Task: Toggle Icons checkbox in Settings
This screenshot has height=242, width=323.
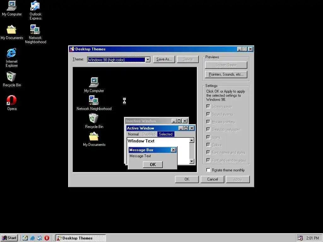Action: (208, 137)
